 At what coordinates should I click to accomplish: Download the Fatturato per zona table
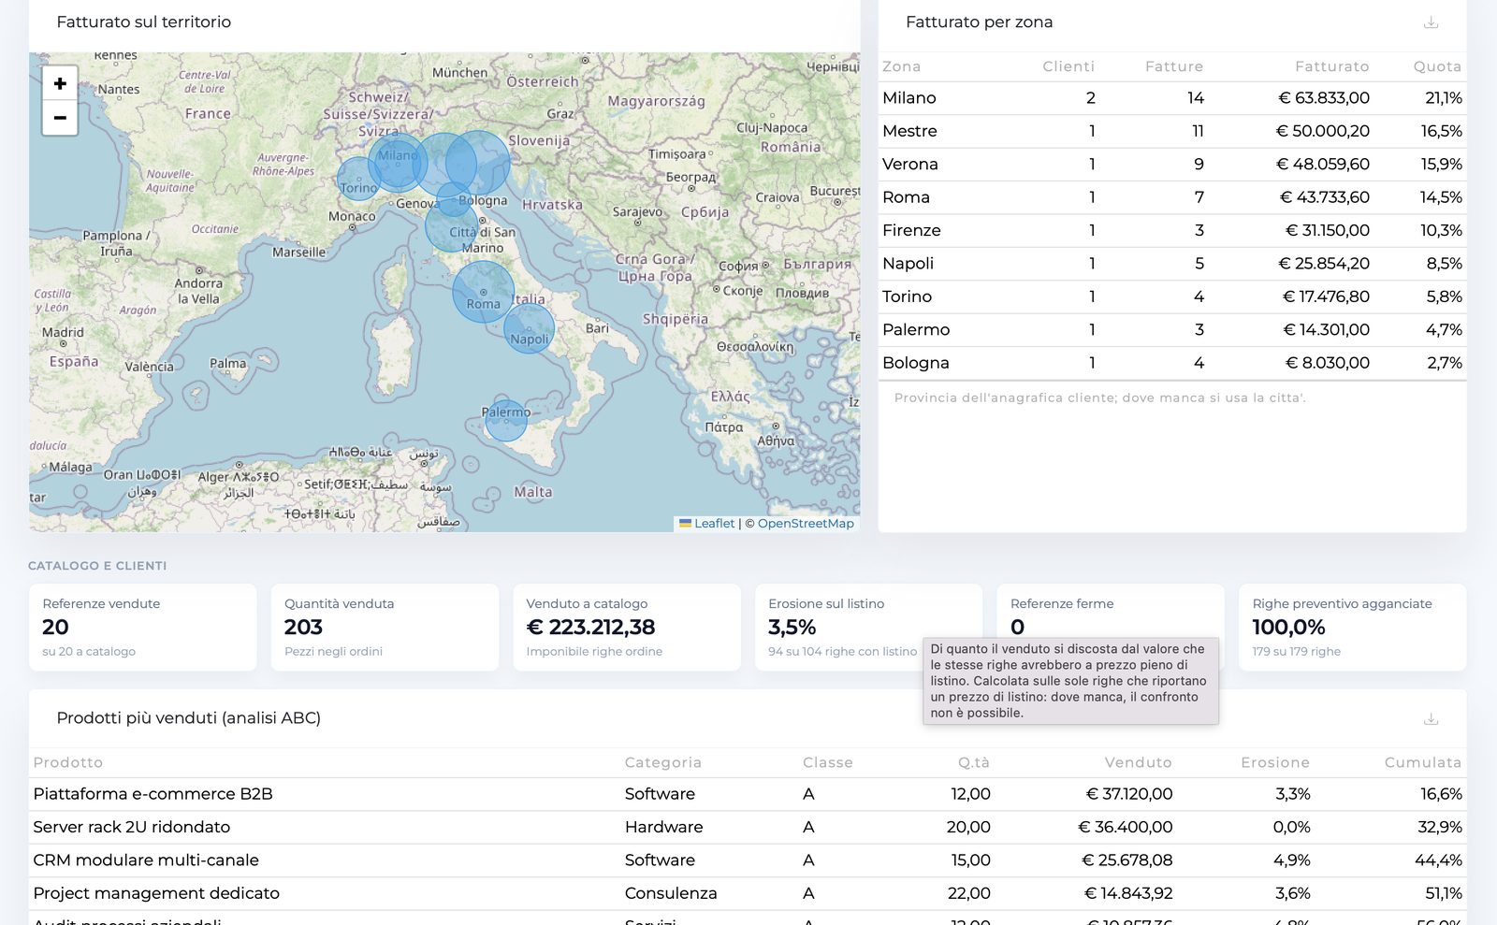click(x=1431, y=22)
